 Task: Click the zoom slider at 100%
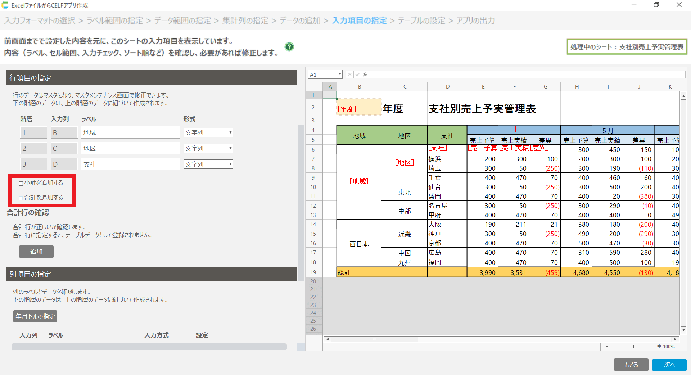point(633,347)
